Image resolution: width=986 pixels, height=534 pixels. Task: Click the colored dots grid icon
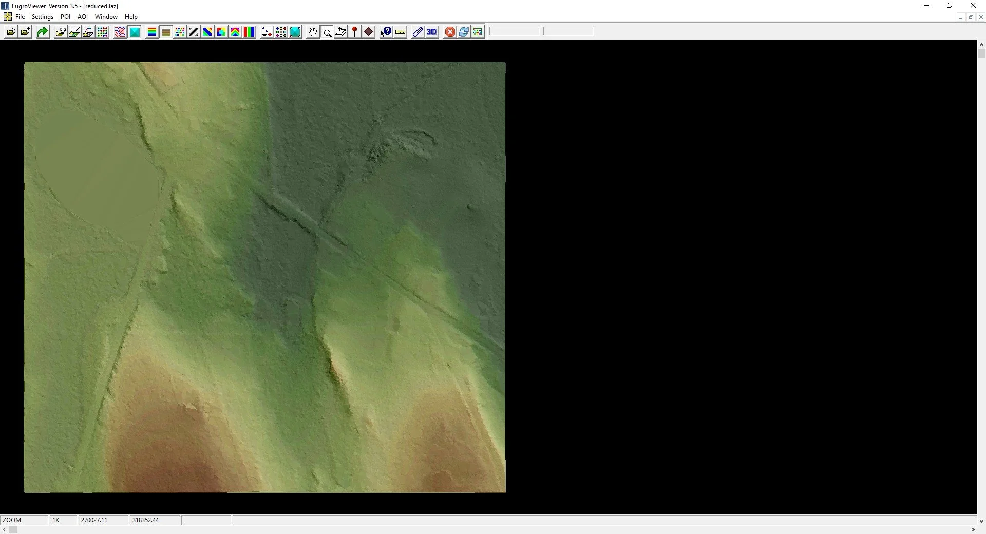[102, 32]
